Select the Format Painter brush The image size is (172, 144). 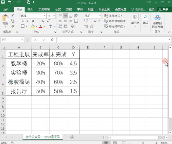point(13,26)
